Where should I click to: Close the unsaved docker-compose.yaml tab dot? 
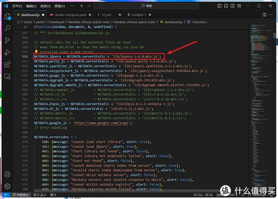pyautogui.click(x=90, y=15)
